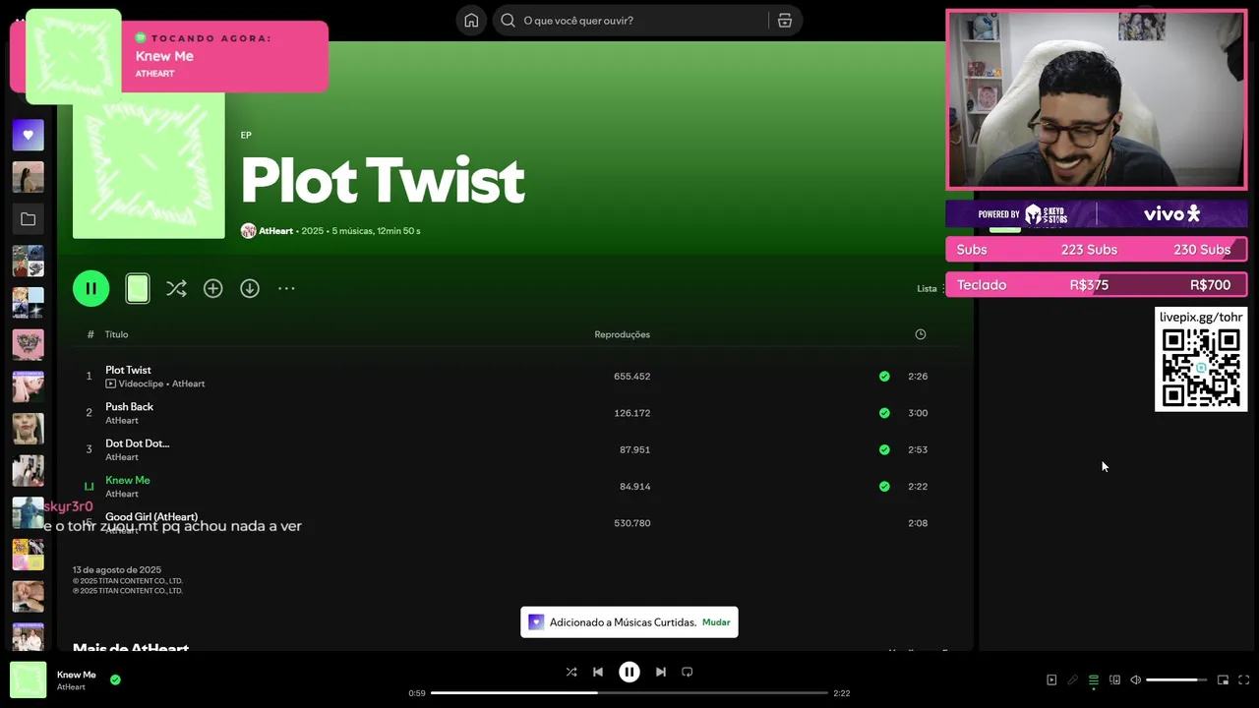Click the now-playing cover in bottom bar
This screenshot has height=708, width=1259.
pos(29,680)
